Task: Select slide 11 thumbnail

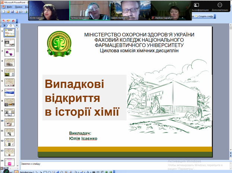Action: coord(9,132)
